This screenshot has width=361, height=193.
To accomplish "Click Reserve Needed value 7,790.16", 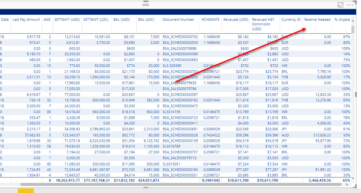I will [324, 71].
